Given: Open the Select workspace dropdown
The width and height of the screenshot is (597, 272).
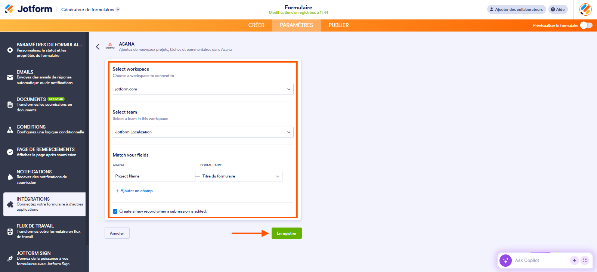Looking at the screenshot, I should 203,89.
